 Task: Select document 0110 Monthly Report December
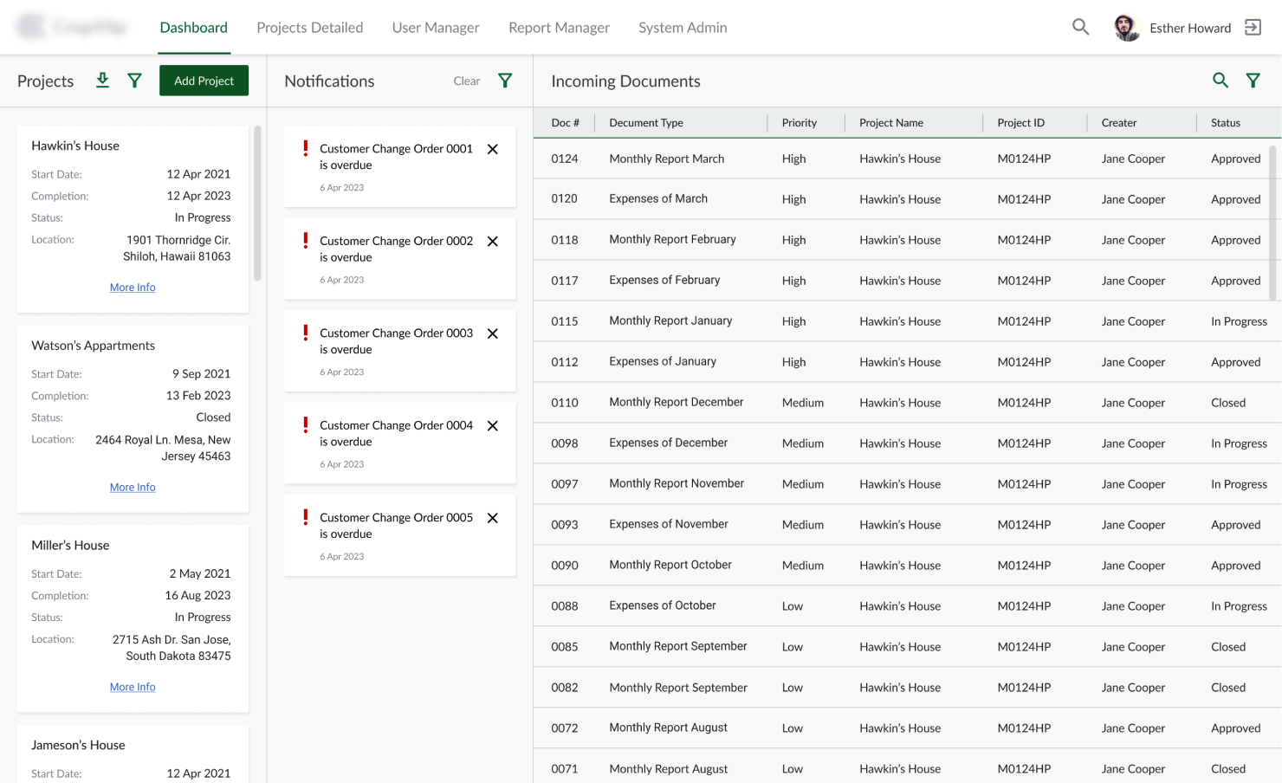[x=907, y=403]
